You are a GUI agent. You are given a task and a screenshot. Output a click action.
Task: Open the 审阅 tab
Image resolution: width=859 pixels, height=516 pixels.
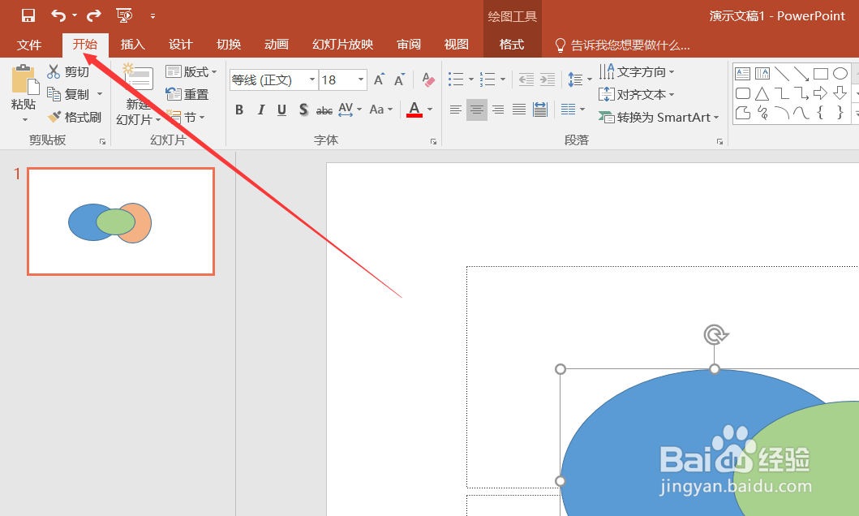coord(409,45)
